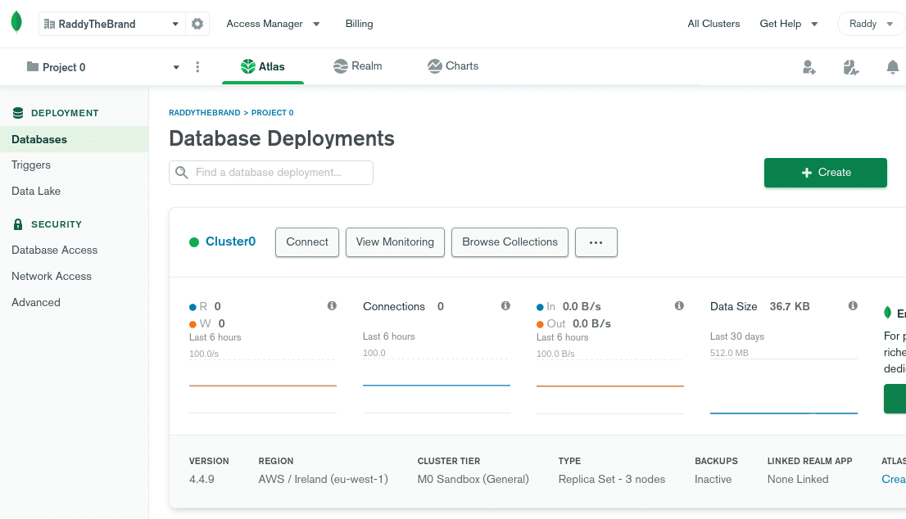The image size is (906, 519).
Task: Click the organization building icon
Action: 49,24
